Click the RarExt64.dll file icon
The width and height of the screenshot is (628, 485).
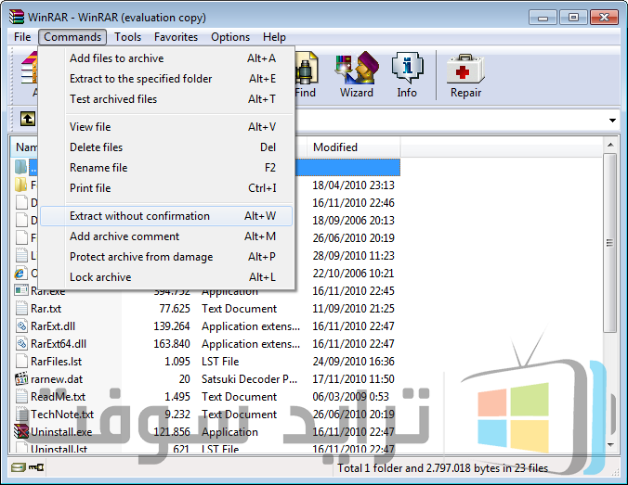(21, 343)
